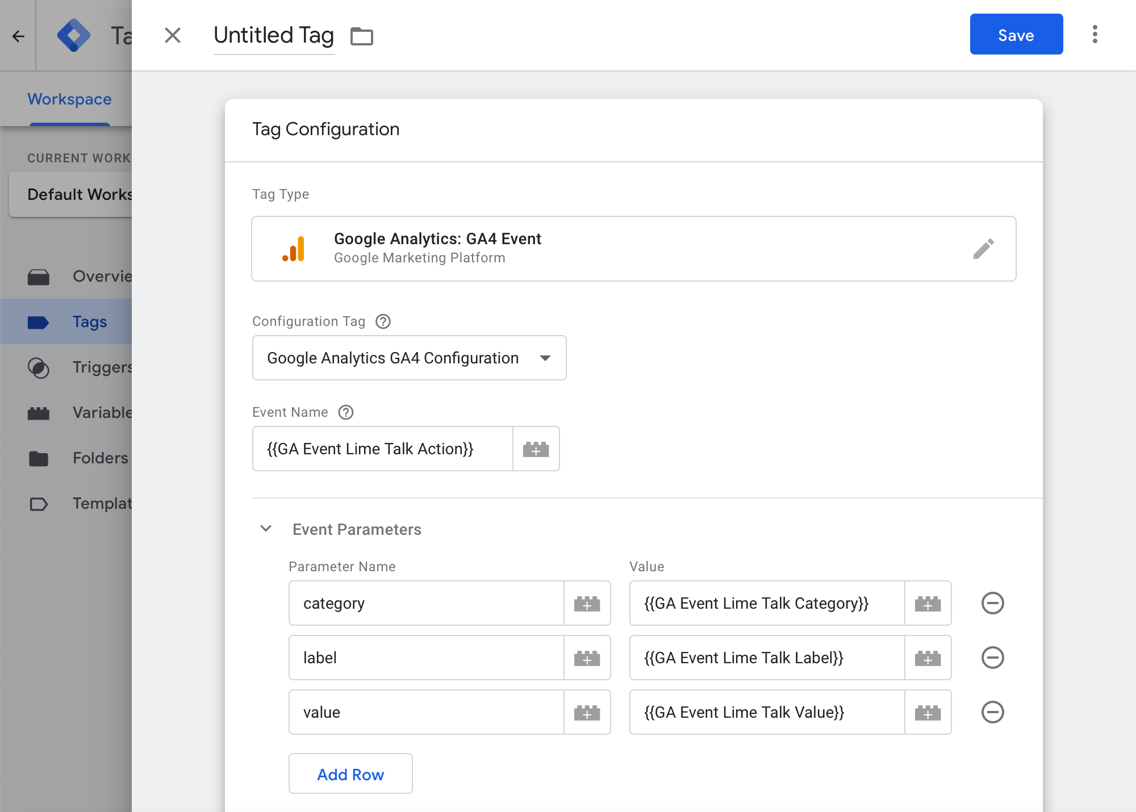
Task: Open the three-dot more options menu
Action: click(1095, 34)
